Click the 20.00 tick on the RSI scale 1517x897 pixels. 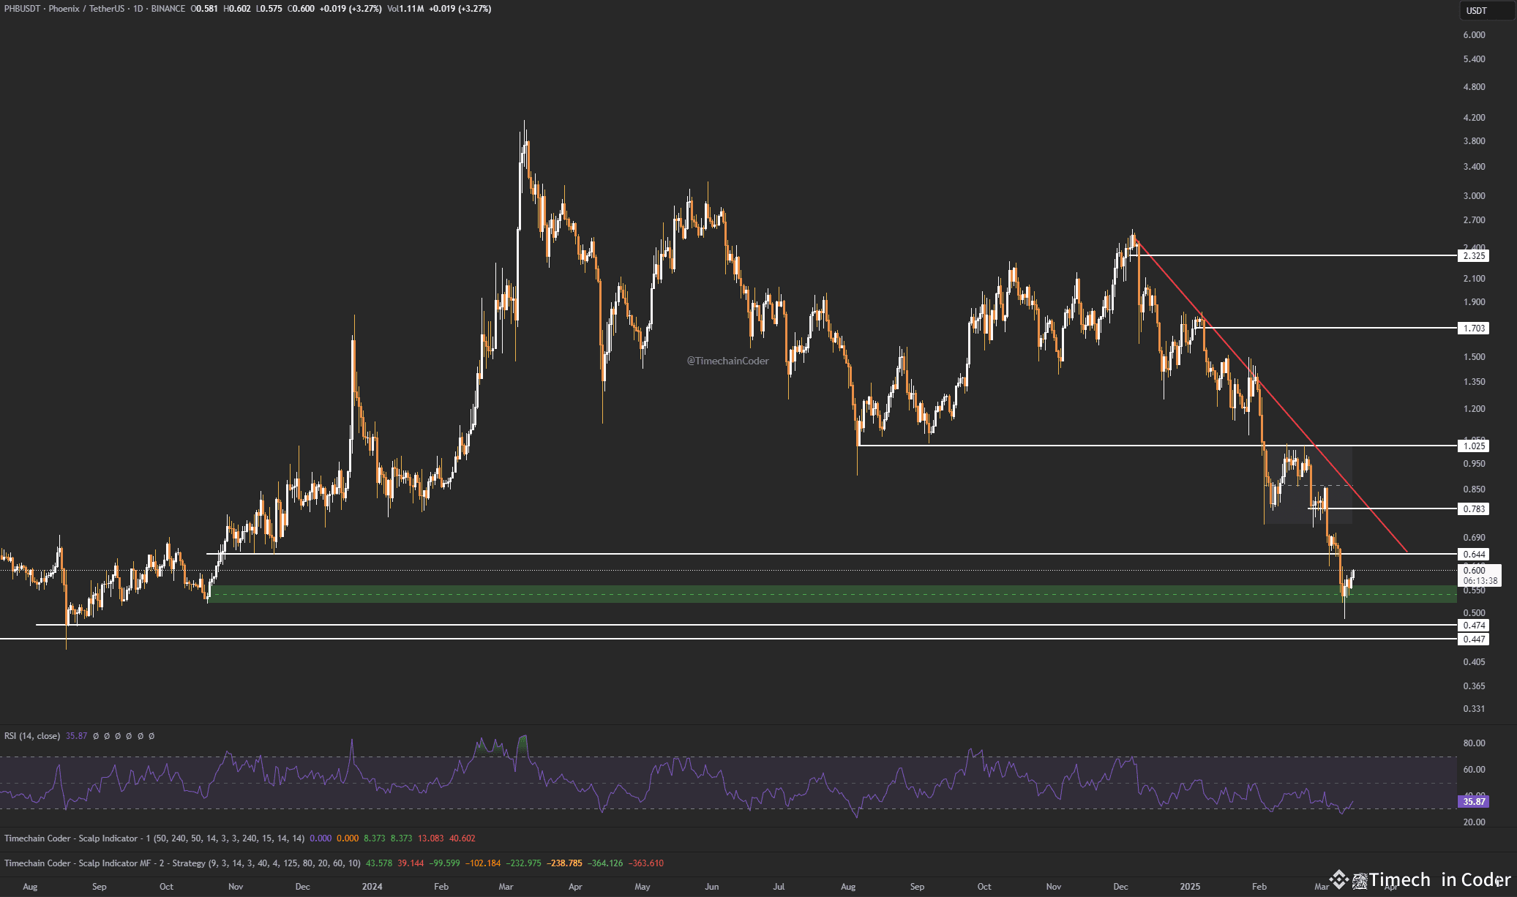pos(1474,822)
